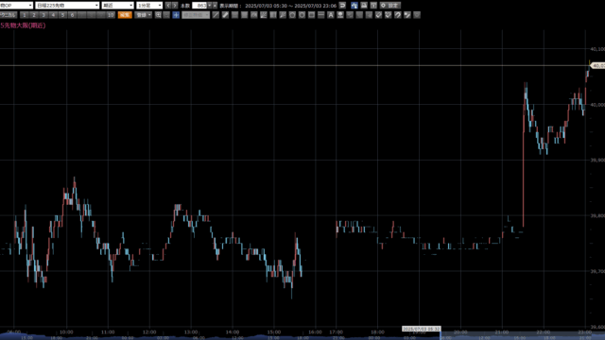Click the undo/return arrow icon
The height and width of the screenshot is (340, 605).
click(342, 6)
